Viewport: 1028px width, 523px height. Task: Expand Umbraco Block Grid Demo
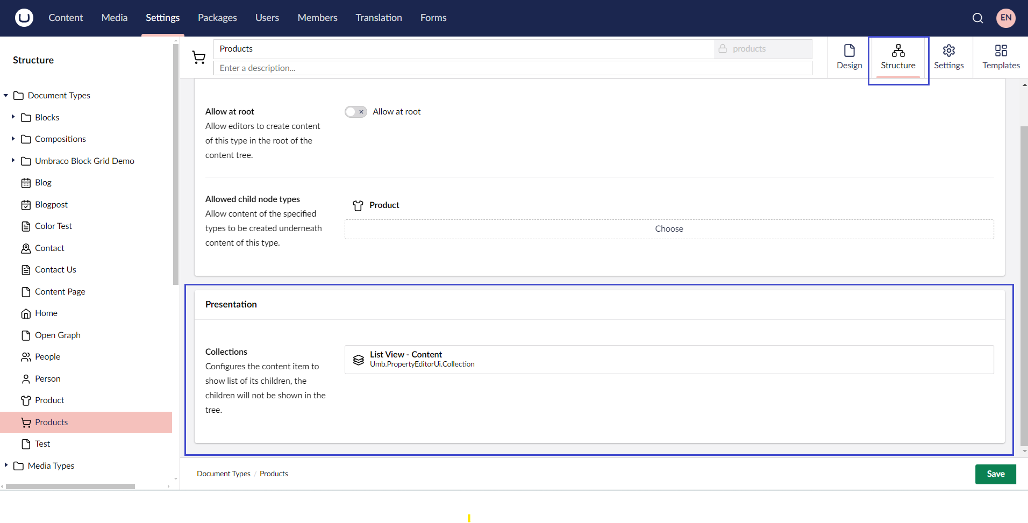[x=13, y=160]
